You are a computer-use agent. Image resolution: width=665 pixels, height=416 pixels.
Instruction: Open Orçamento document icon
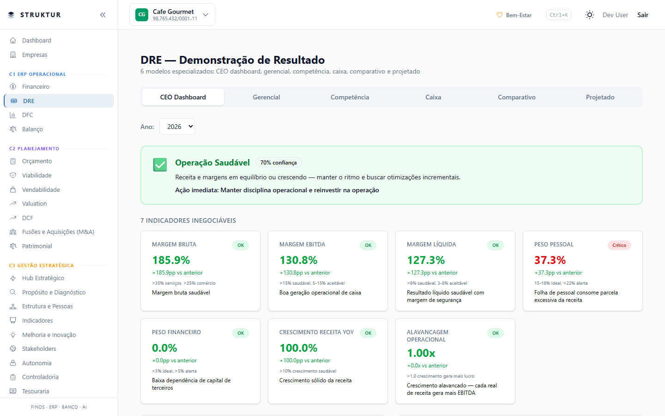tap(13, 161)
